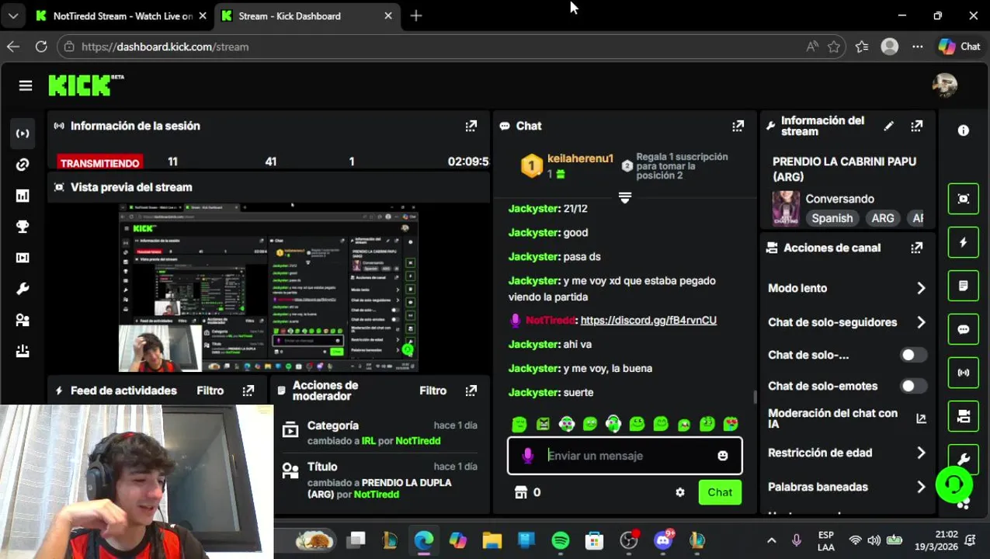
Task: Toggle Chat de solo-emotes switch
Action: pos(913,386)
